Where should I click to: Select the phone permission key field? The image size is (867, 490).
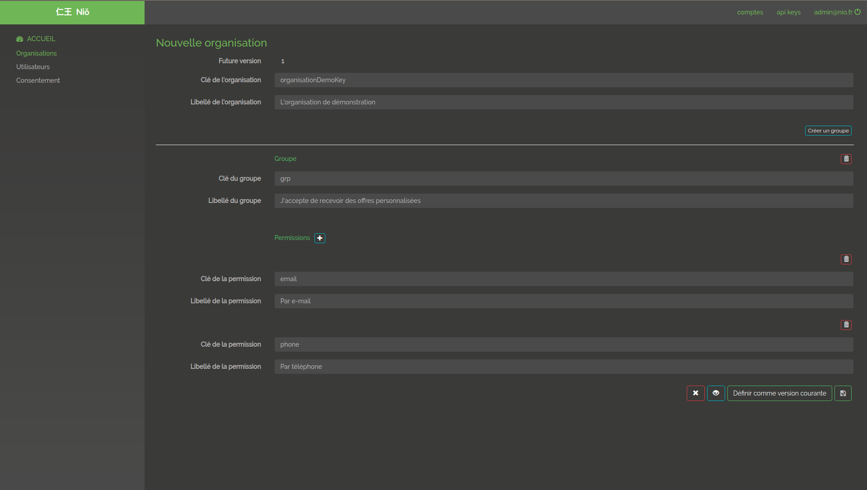point(563,344)
